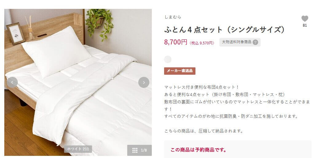Click the 税込 9,570円 tax-included price
Viewport: 315px width, 158px height.
[202, 43]
